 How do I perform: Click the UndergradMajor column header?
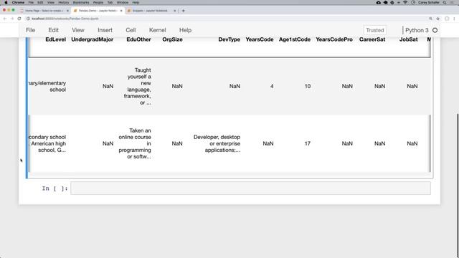coord(93,39)
